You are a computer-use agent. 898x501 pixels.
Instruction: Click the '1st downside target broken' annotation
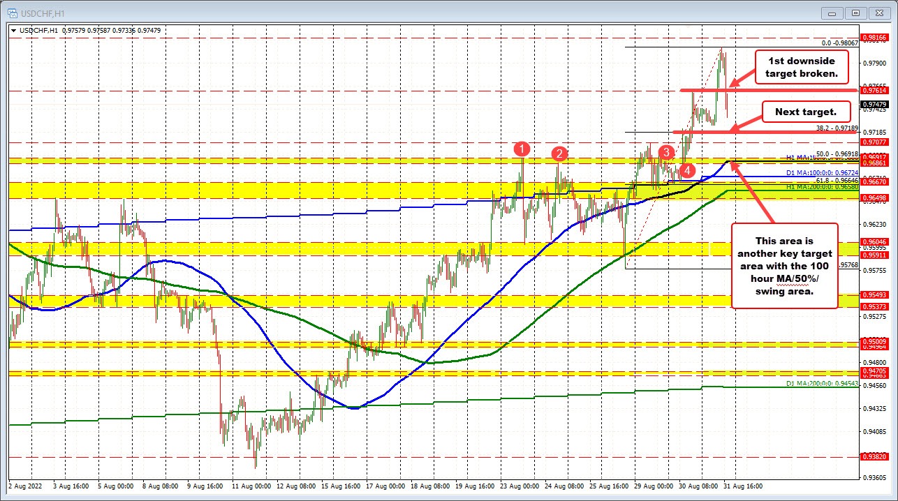coord(801,67)
